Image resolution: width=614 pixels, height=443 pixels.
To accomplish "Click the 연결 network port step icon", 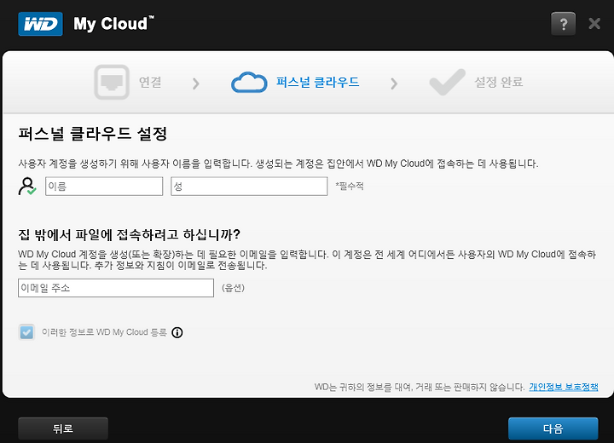I will [112, 82].
